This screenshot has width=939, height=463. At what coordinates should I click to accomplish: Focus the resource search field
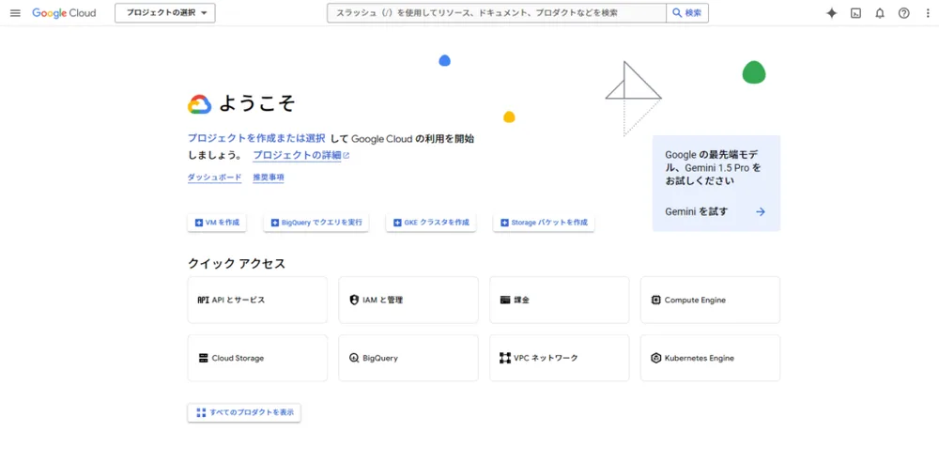coord(497,12)
